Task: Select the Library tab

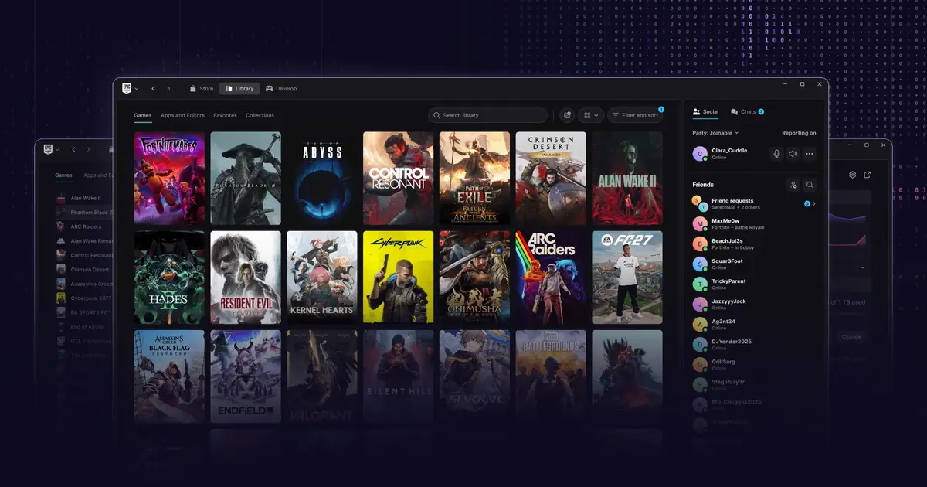Action: point(239,89)
